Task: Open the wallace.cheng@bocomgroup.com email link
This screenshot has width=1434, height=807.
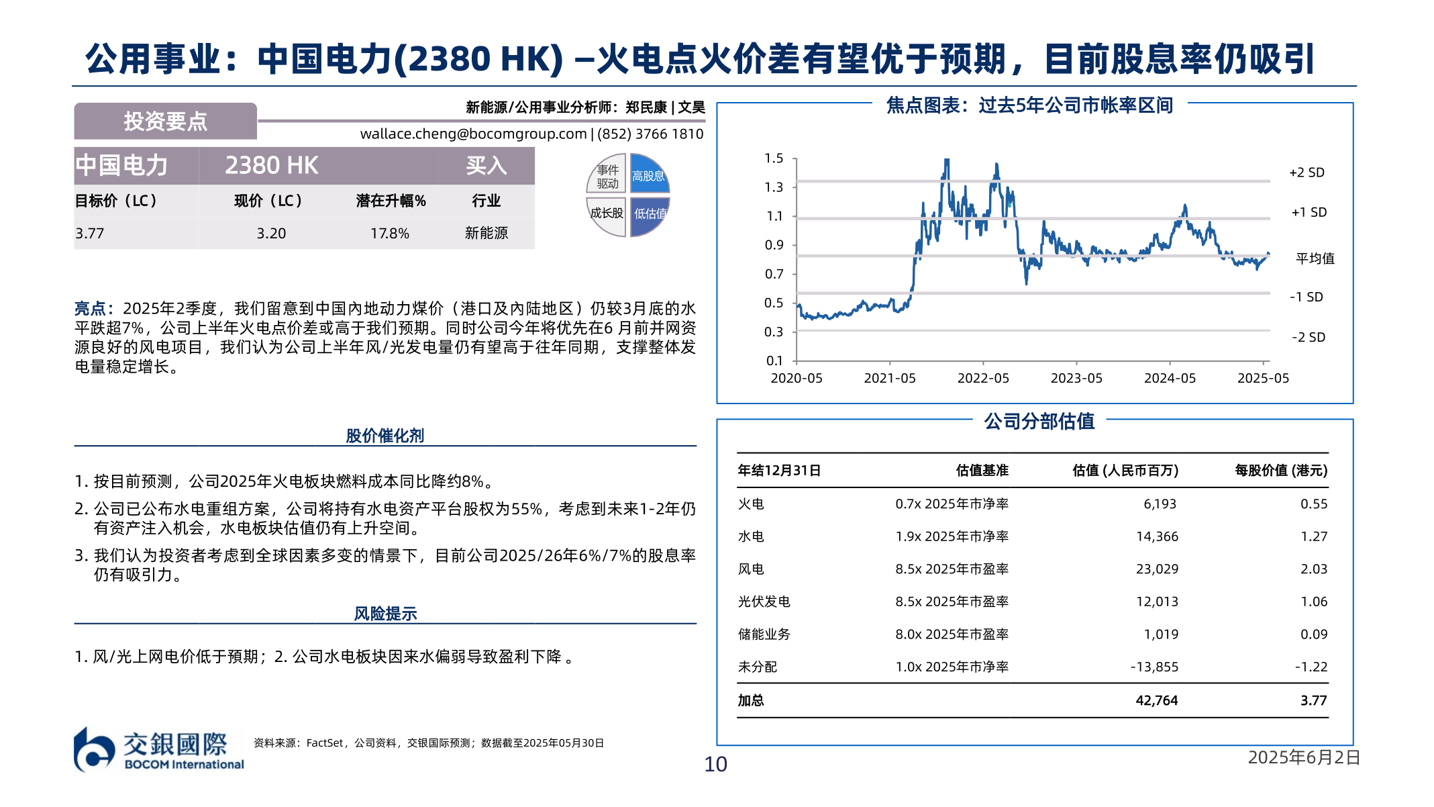Action: [474, 133]
